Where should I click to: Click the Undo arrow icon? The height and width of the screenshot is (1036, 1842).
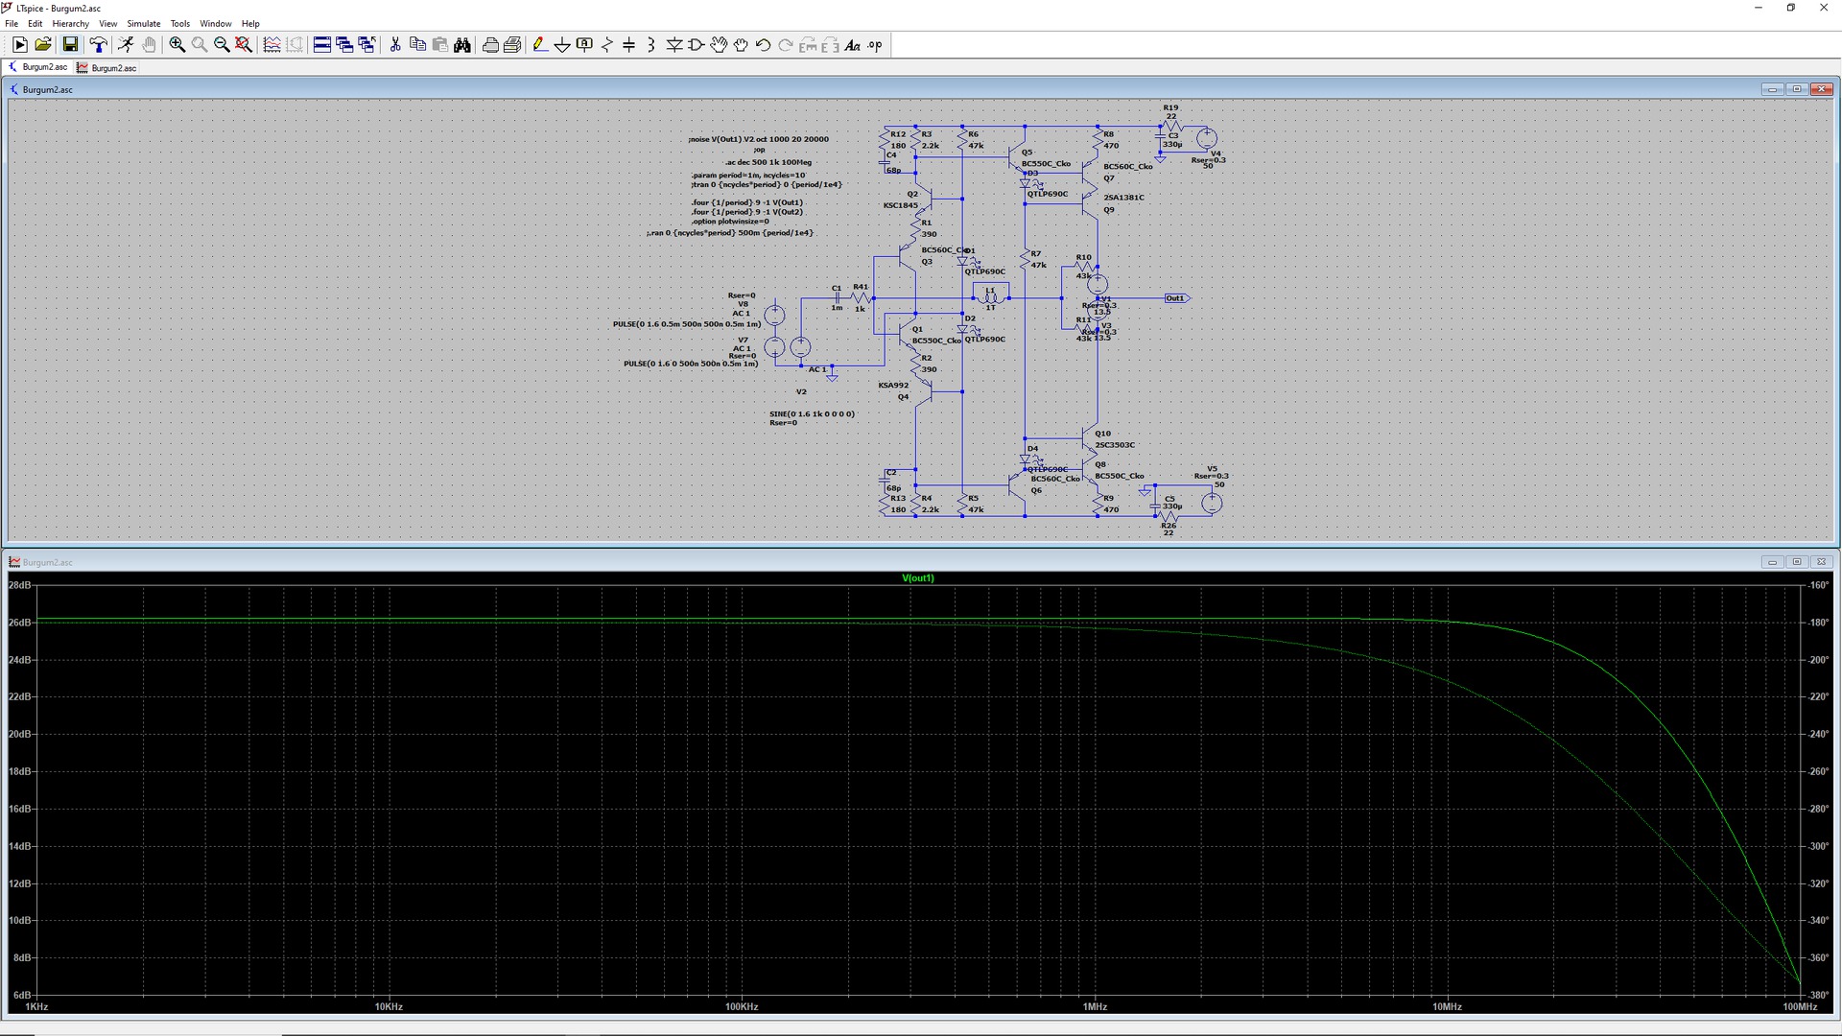coord(763,45)
